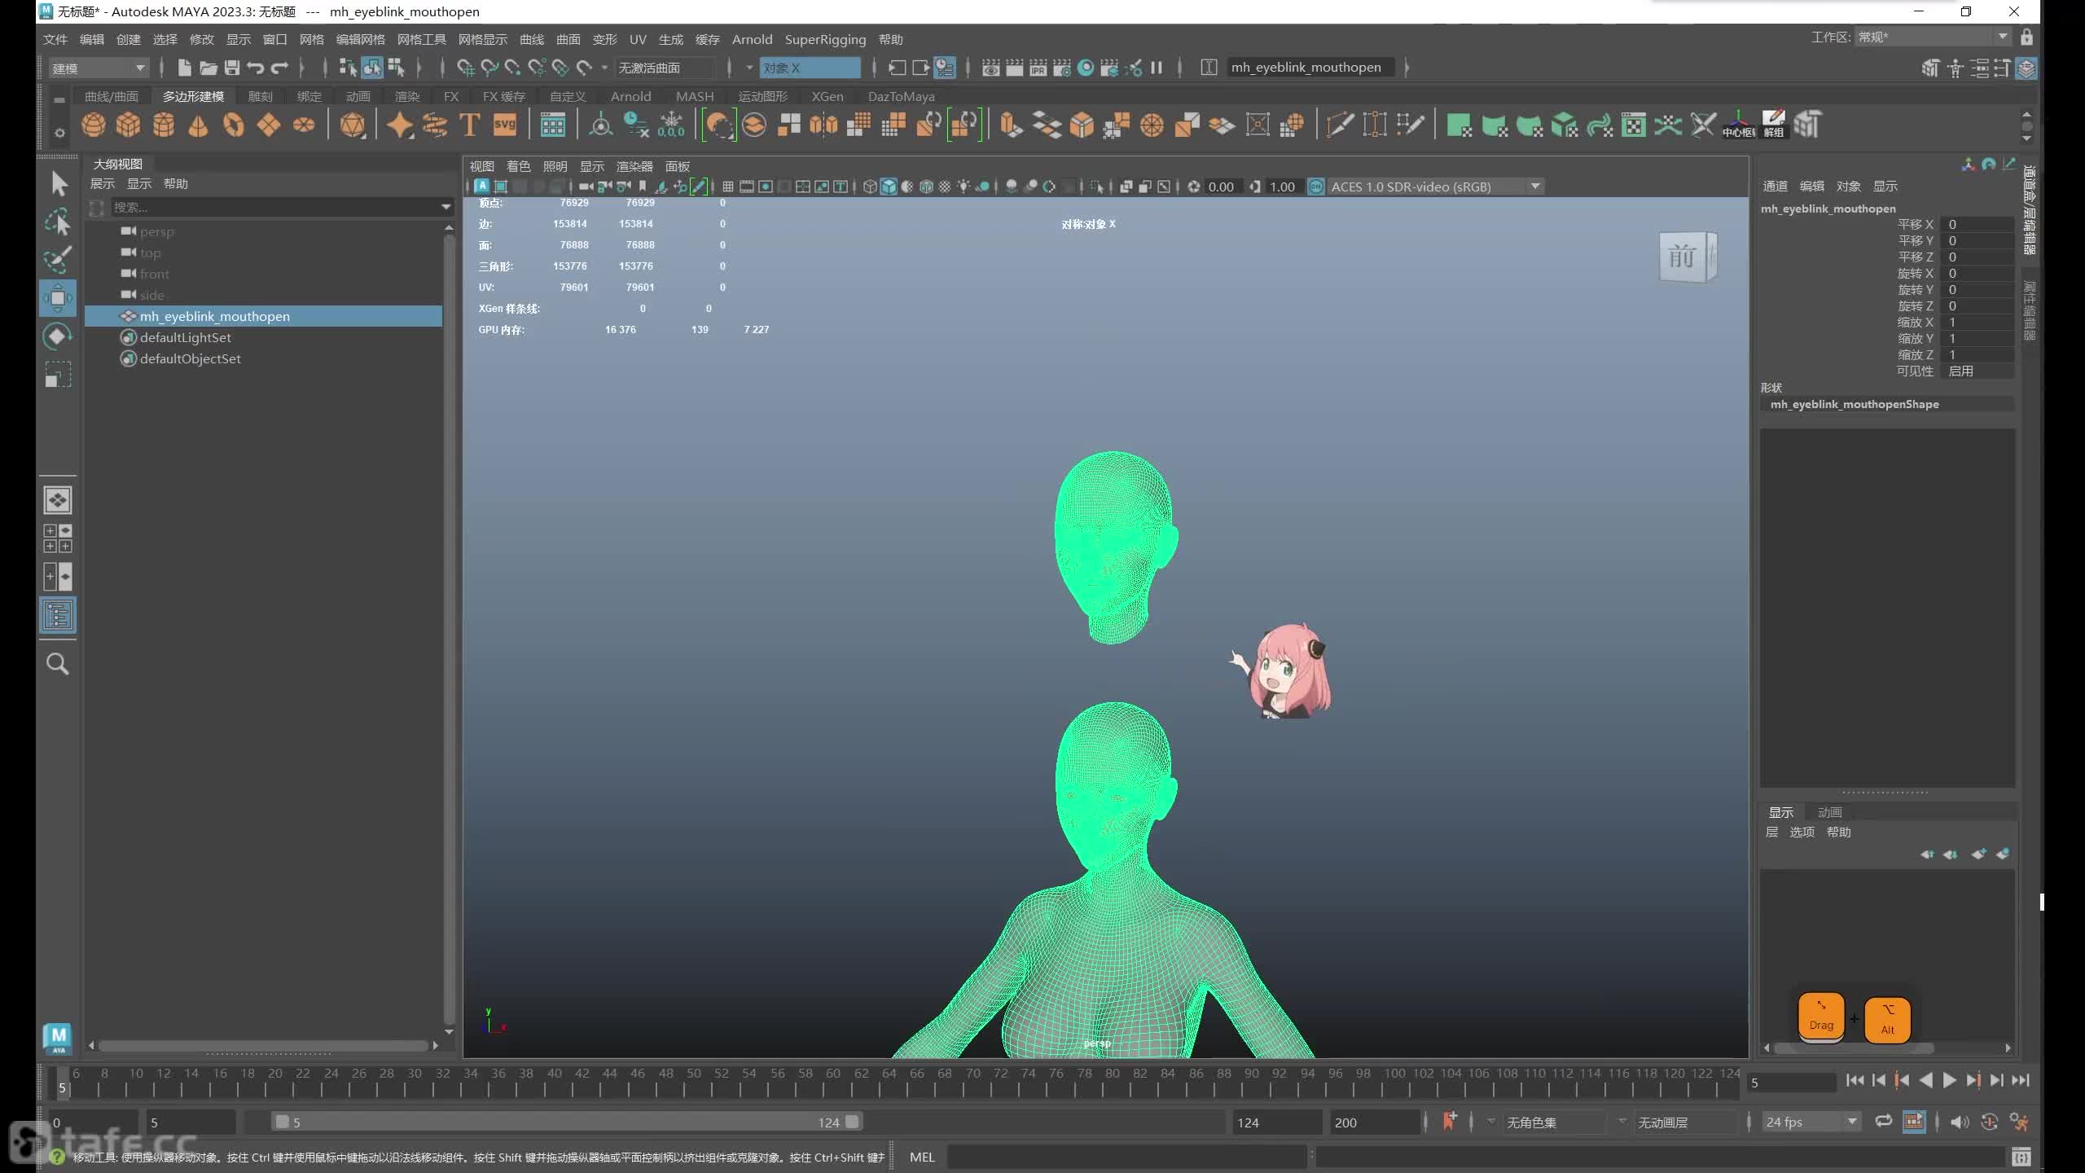Toggle visibility value 启用 in channel box
2085x1173 pixels.
coord(1977,371)
